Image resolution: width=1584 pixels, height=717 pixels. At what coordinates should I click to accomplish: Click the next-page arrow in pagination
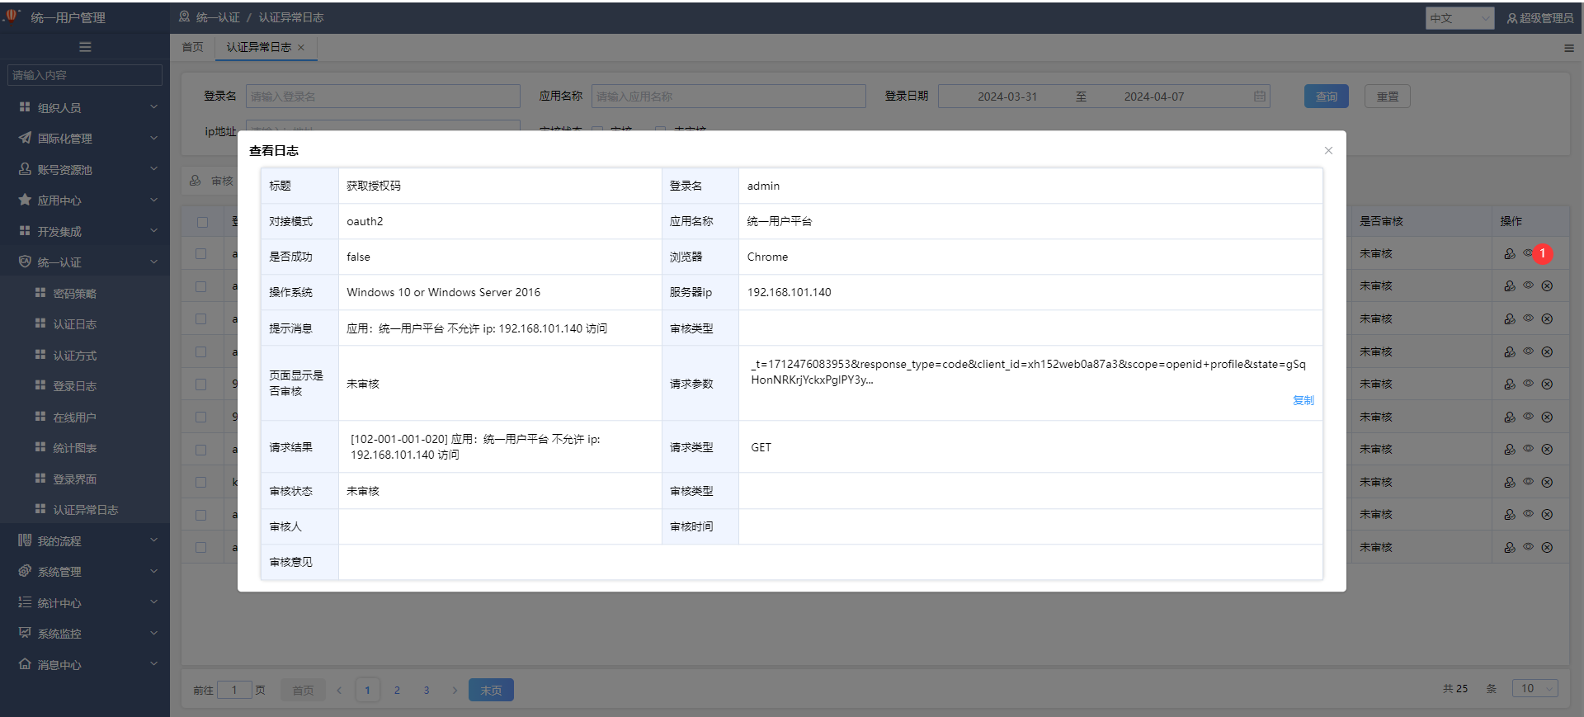(x=455, y=690)
